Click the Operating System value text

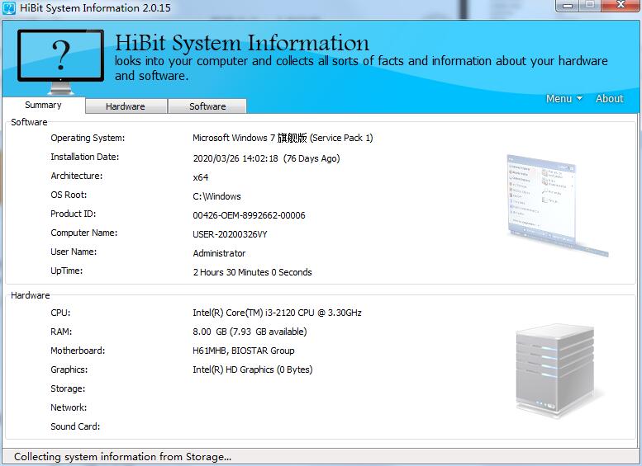click(x=283, y=139)
